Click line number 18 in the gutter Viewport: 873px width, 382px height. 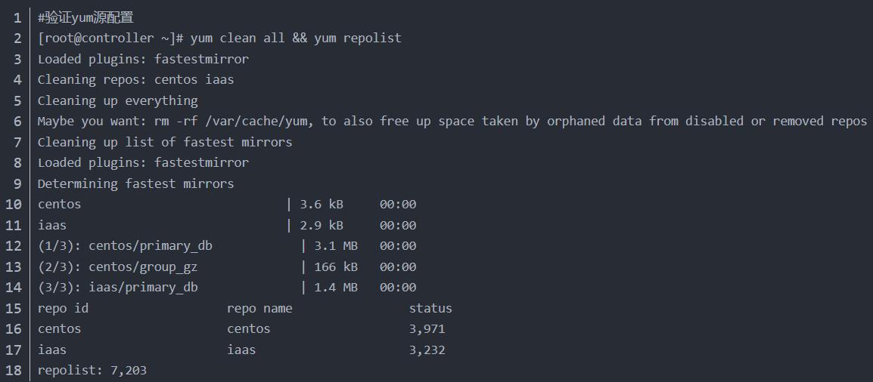[14, 371]
